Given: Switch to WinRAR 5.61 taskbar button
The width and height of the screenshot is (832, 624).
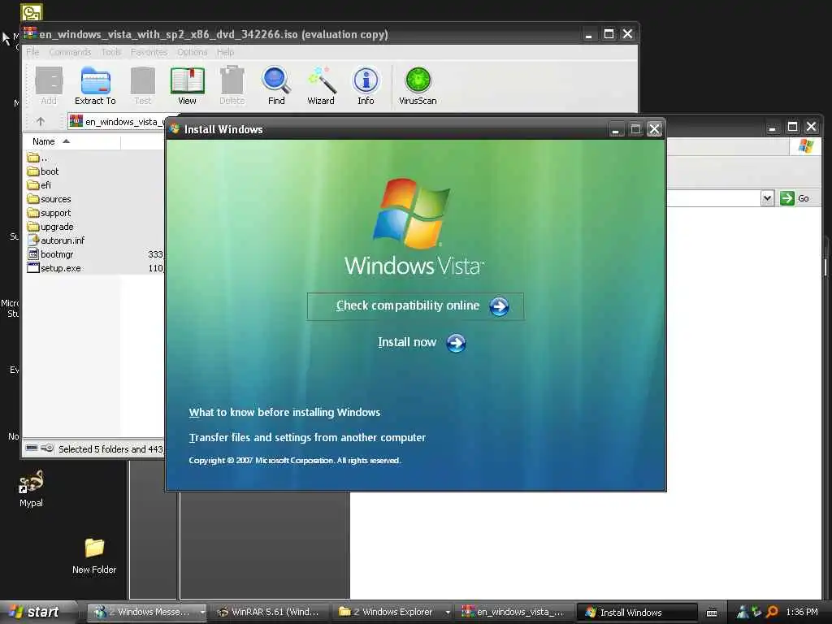Looking at the screenshot, I should pos(268,613).
